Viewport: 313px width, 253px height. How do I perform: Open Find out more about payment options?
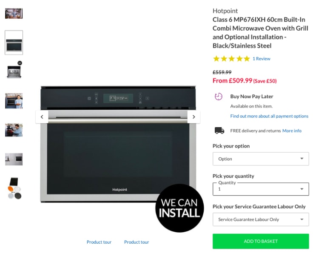[269, 116]
